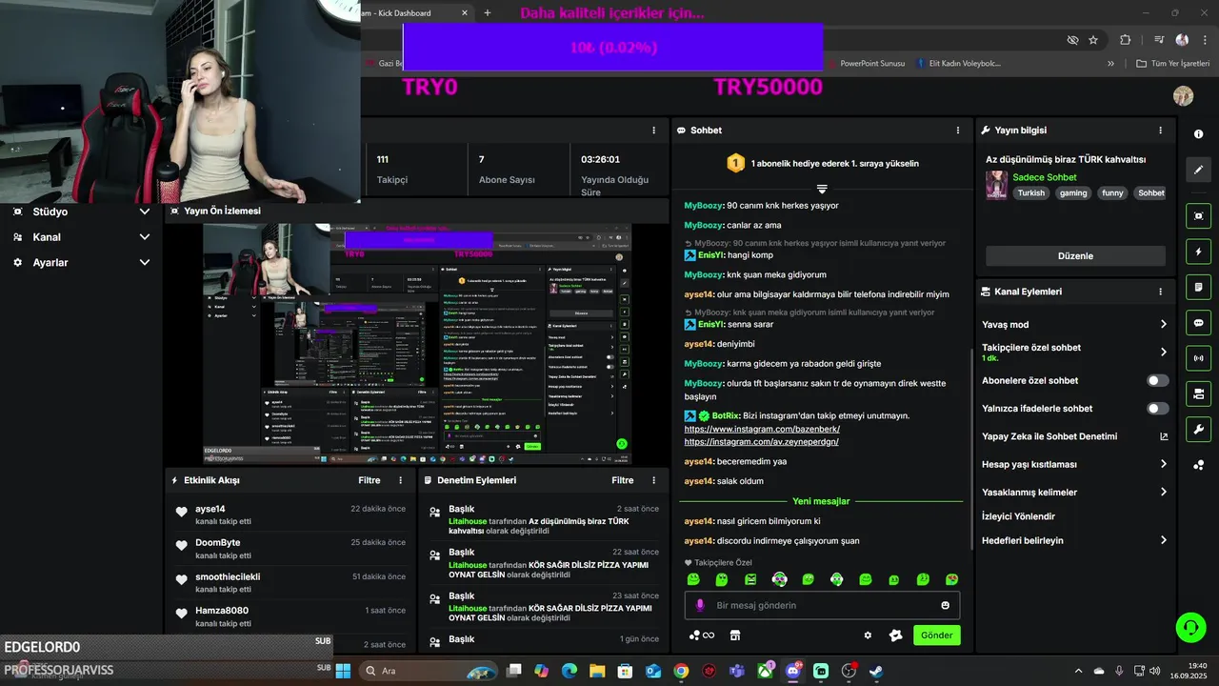Open Sohbet panel three-dot menu

click(x=958, y=131)
